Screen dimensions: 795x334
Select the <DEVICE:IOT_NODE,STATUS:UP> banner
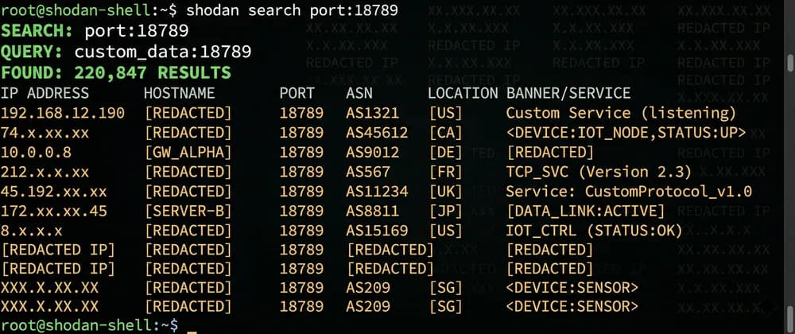click(626, 133)
